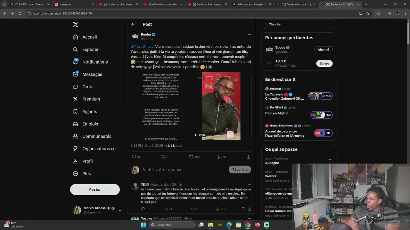Follow TAYC with Suivre button
Image resolution: width=410 pixels, height=230 pixels.
pos(324,63)
